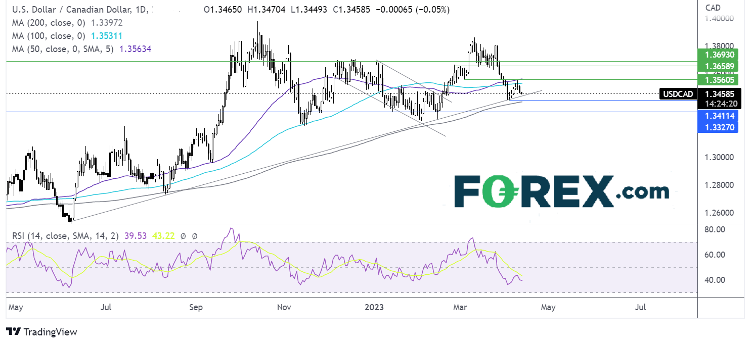Click the TradingView logo
The width and height of the screenshot is (752, 345).
click(42, 332)
